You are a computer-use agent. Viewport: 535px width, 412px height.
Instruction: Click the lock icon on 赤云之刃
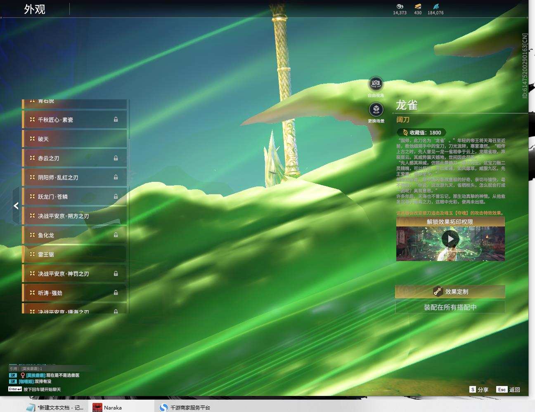[x=116, y=158]
